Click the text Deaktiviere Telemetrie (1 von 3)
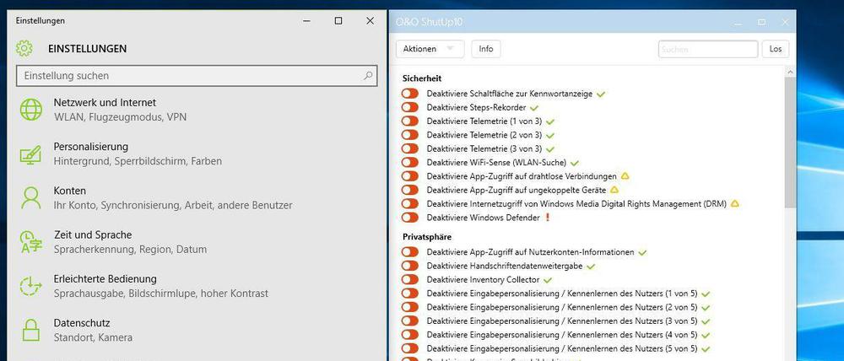The height and width of the screenshot is (361, 844). [x=484, y=121]
